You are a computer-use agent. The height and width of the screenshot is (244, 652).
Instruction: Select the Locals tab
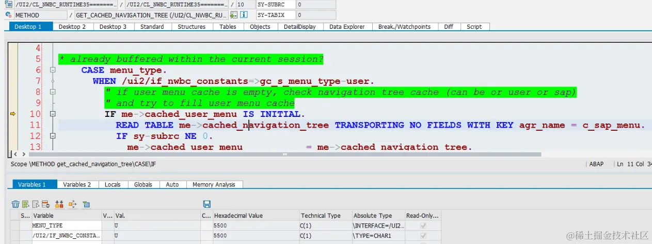click(113, 184)
